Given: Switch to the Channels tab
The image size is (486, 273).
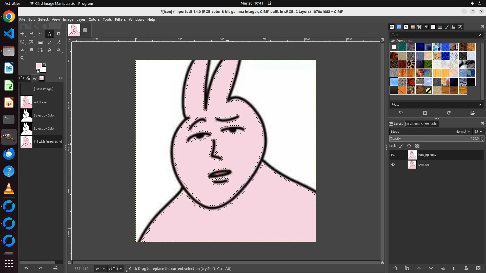Looking at the screenshot, I should point(414,124).
